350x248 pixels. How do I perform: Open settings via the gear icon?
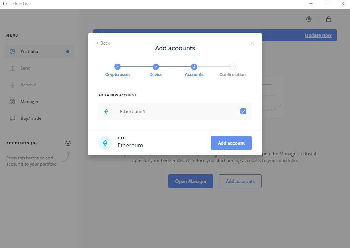309,19
